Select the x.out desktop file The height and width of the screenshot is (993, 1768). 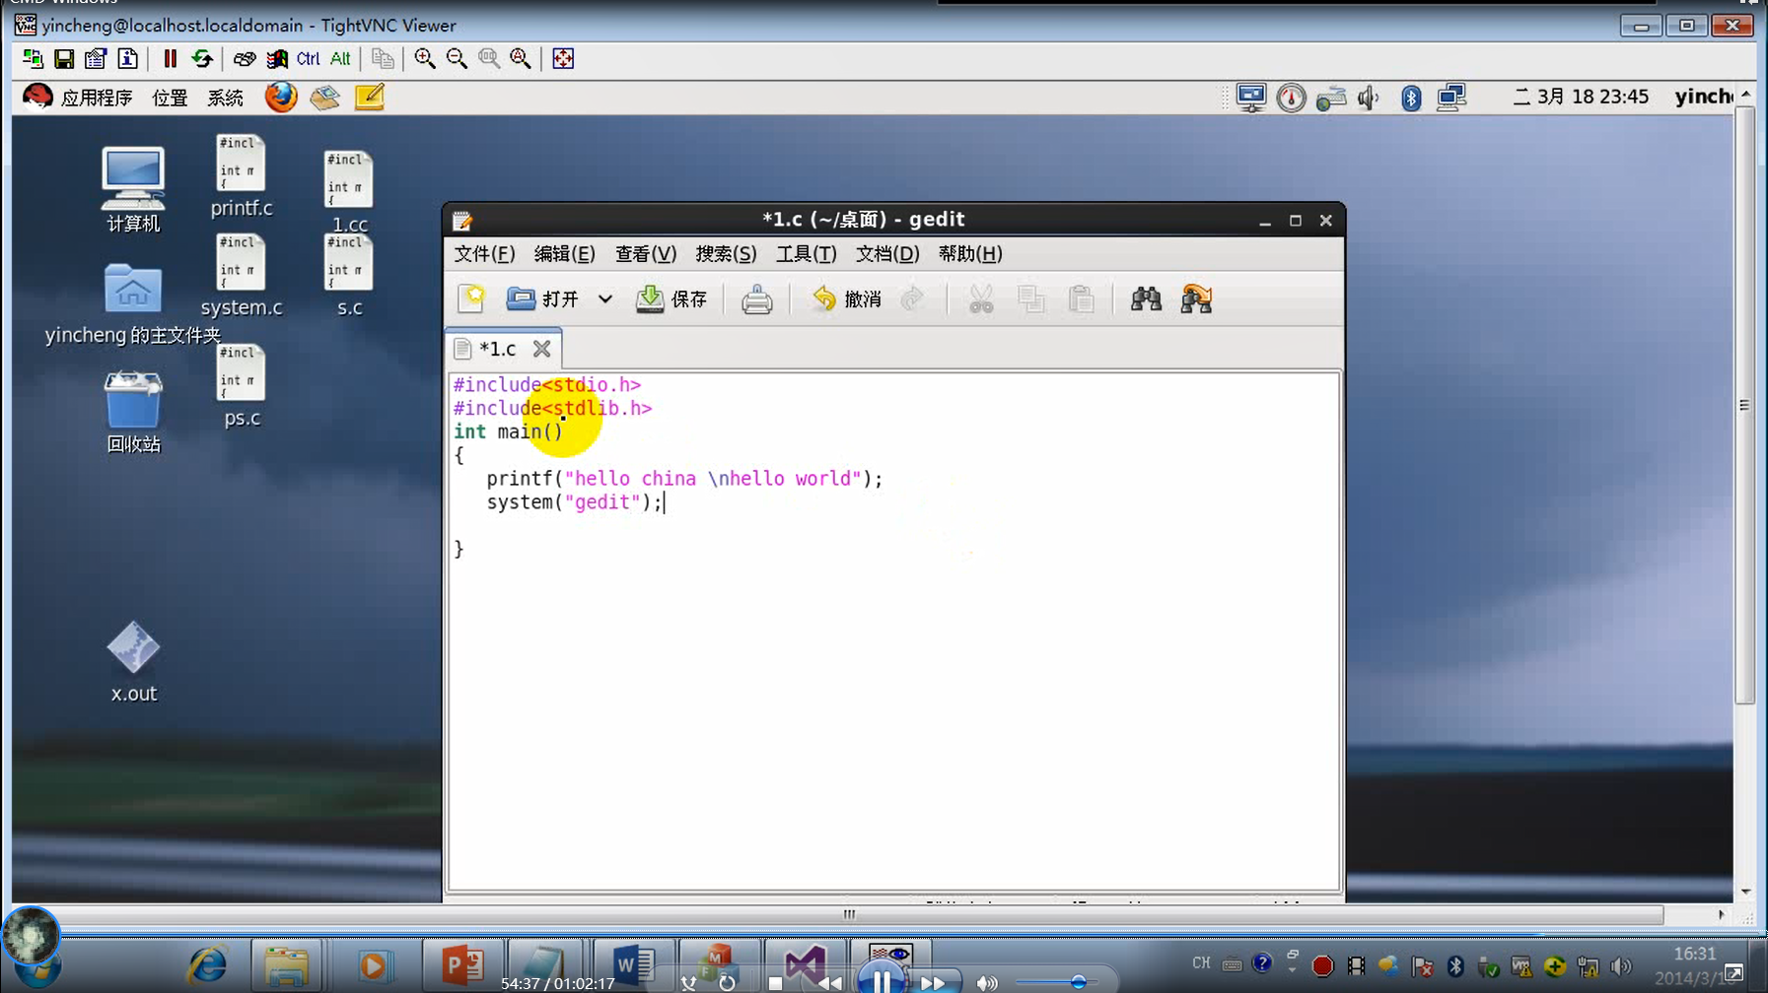133,662
